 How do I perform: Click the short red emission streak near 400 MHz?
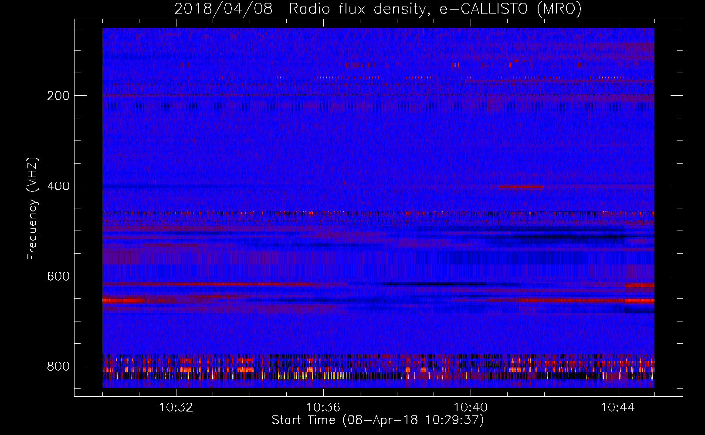521,187
